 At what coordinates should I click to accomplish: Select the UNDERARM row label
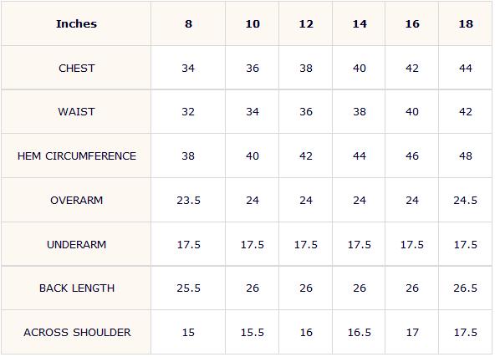76,245
